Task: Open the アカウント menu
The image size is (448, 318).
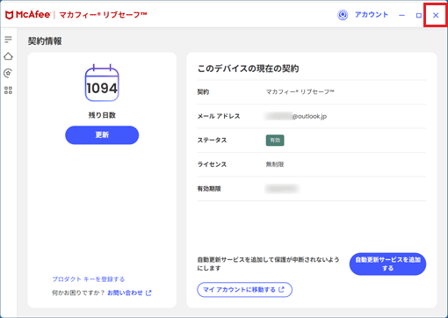Action: (x=372, y=15)
